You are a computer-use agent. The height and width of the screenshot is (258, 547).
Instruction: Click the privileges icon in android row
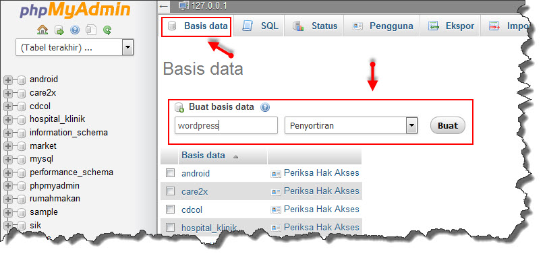(276, 174)
